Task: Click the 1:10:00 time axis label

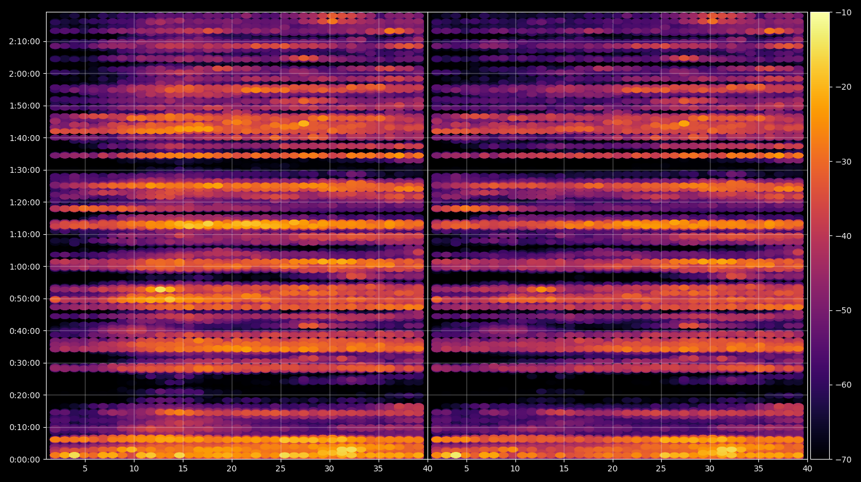Action: pos(25,234)
